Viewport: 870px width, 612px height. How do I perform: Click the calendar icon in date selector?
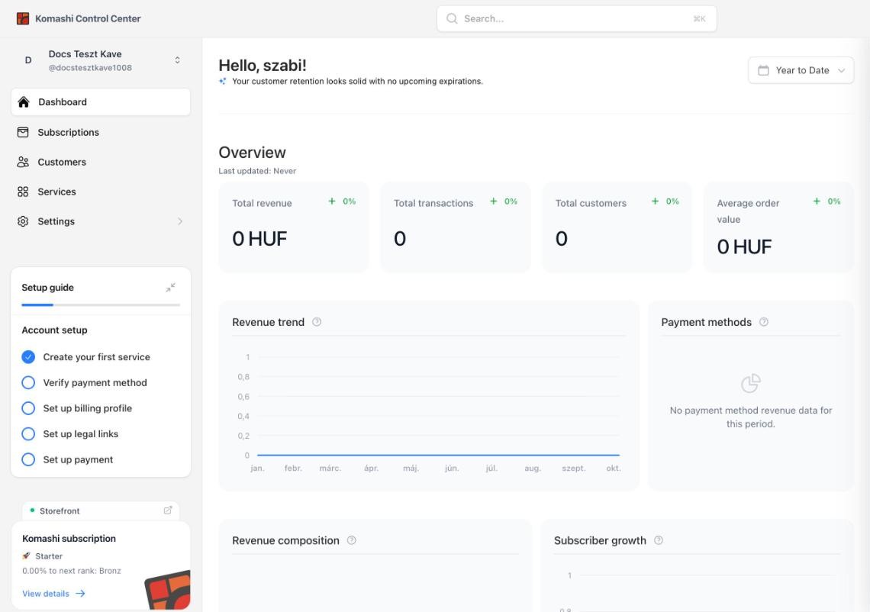click(x=763, y=70)
